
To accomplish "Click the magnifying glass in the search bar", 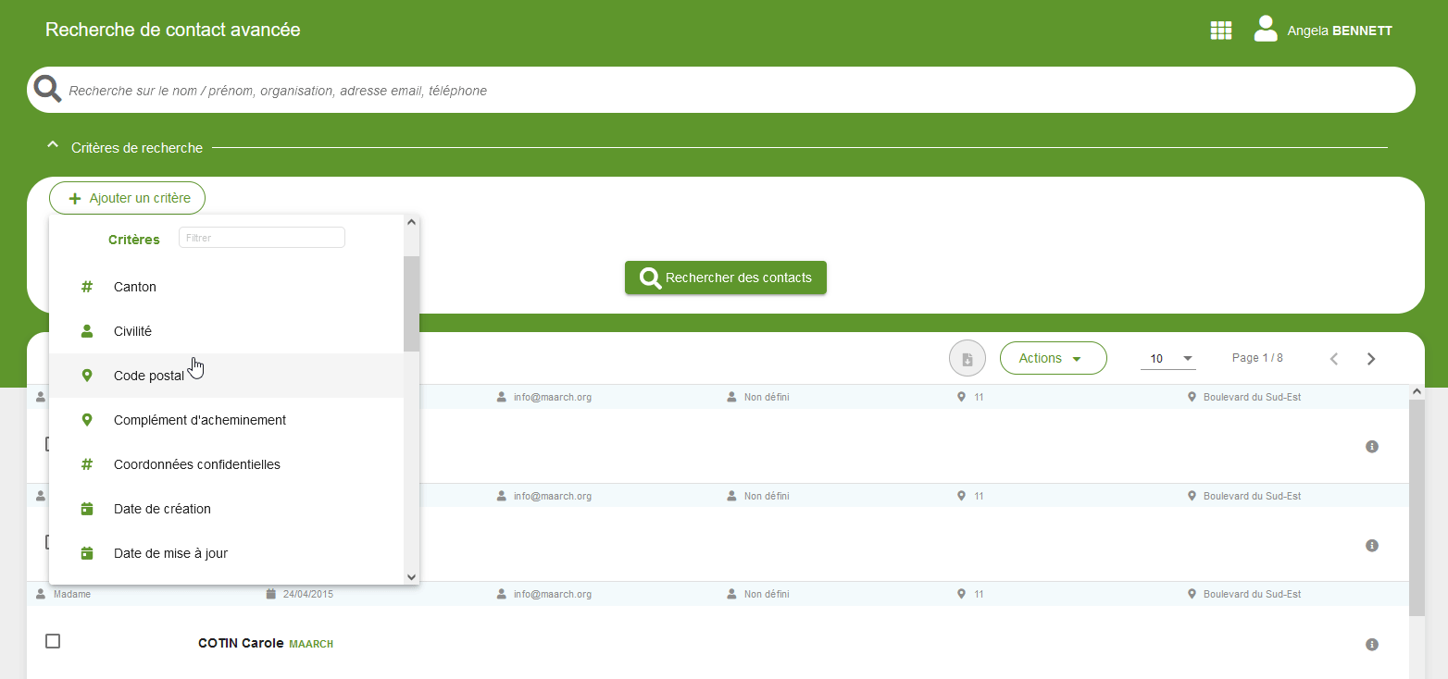I will tap(47, 89).
